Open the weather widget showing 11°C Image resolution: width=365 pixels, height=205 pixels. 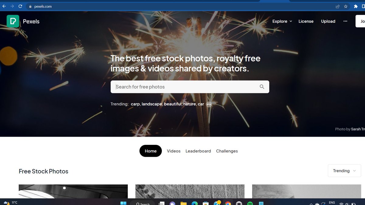point(10,203)
